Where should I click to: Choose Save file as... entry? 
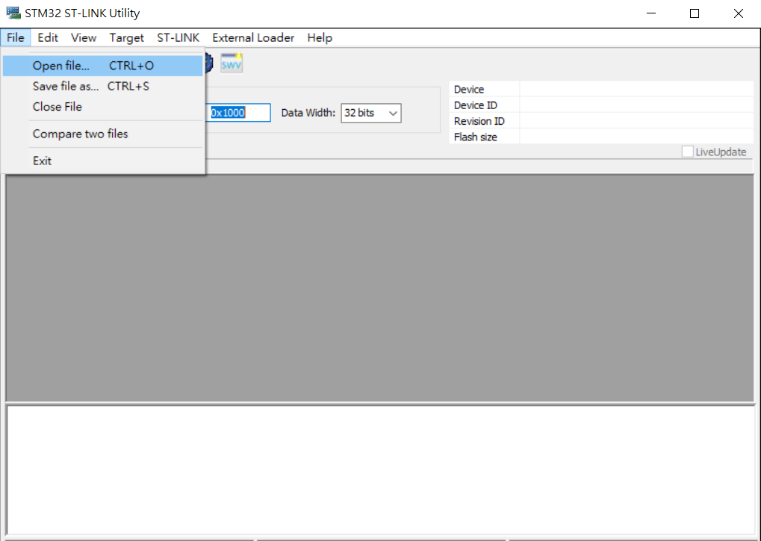(102, 86)
